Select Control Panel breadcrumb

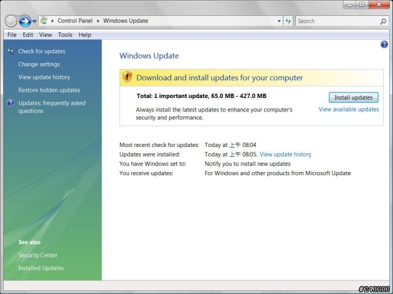[75, 21]
